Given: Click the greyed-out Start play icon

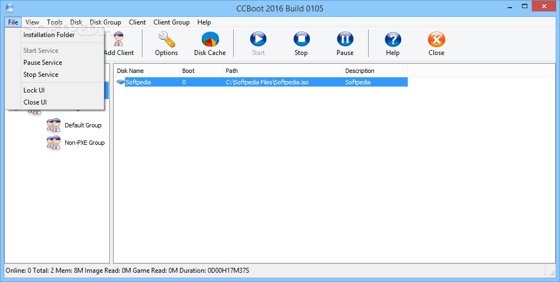Looking at the screenshot, I should point(258,39).
